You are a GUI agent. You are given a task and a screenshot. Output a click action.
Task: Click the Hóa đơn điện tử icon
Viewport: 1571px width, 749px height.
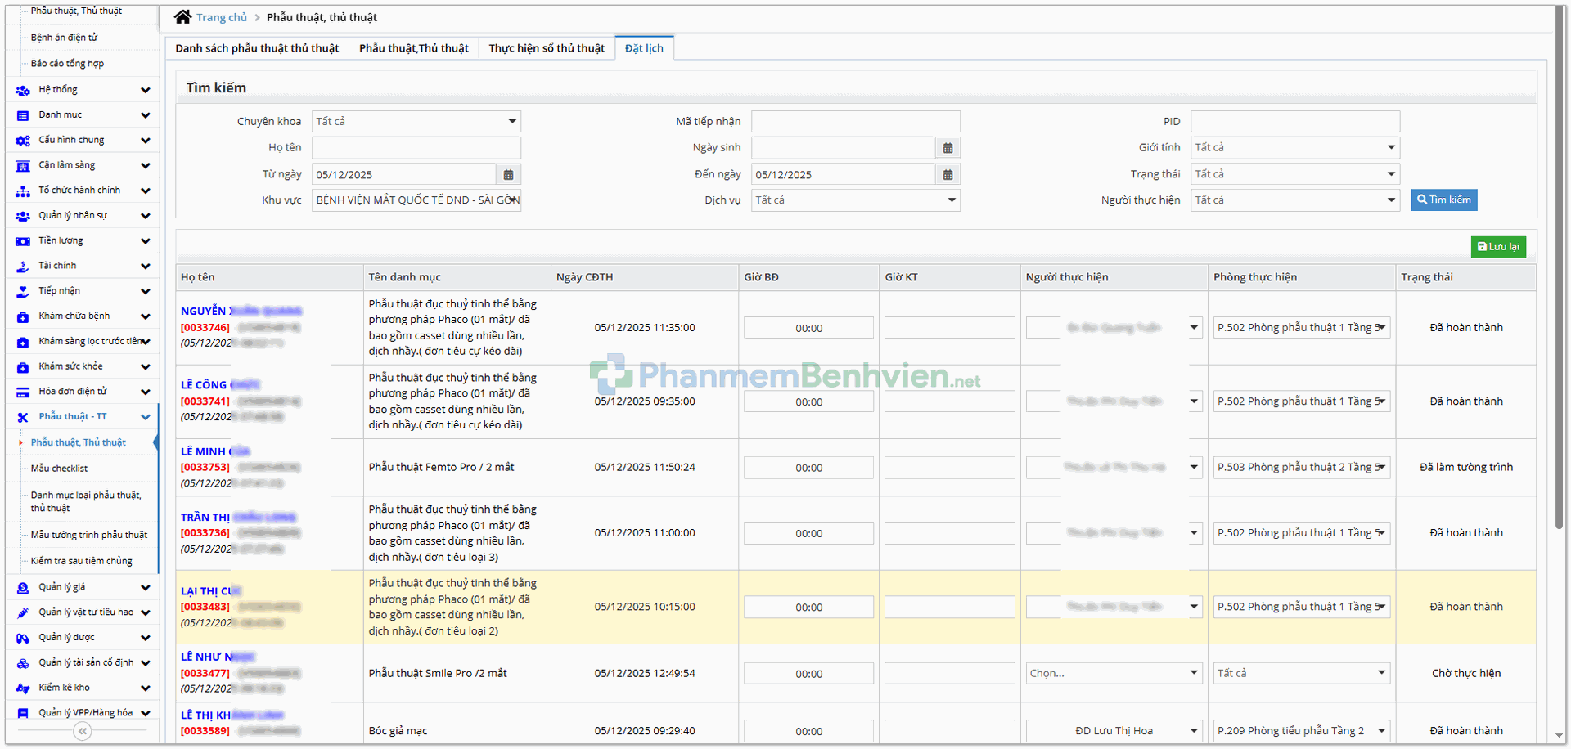click(23, 392)
